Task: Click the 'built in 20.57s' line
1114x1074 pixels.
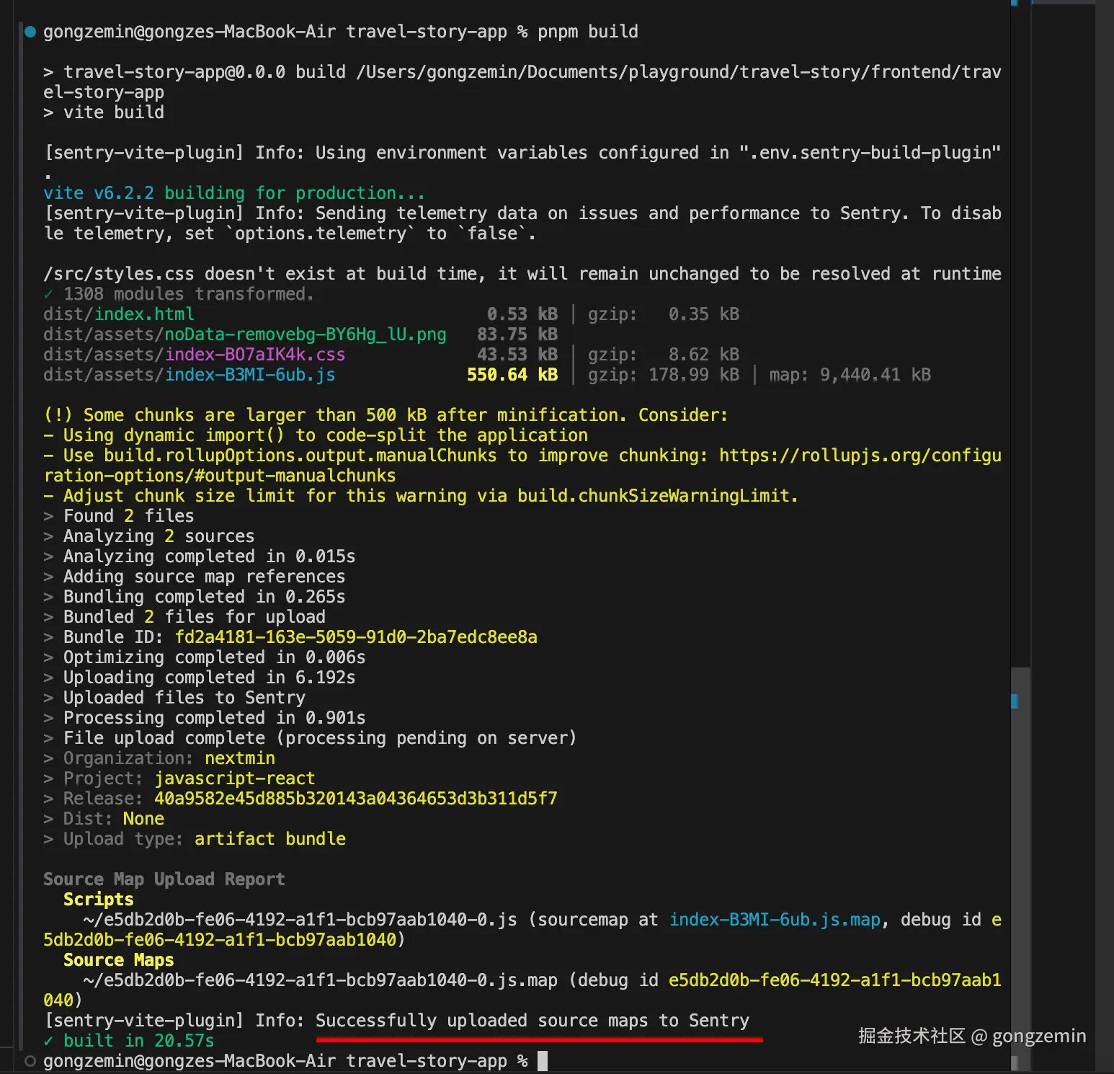Action: pyautogui.click(x=129, y=1041)
